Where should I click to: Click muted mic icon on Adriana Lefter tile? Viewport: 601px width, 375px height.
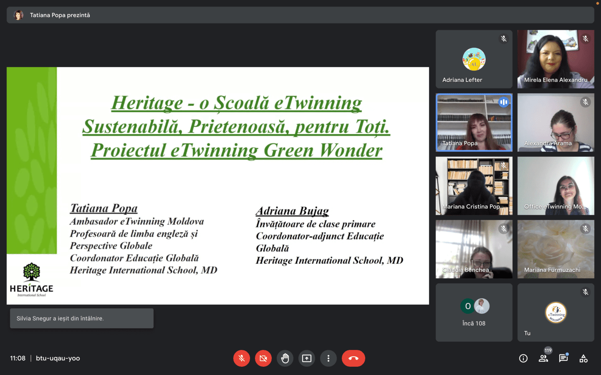click(504, 39)
